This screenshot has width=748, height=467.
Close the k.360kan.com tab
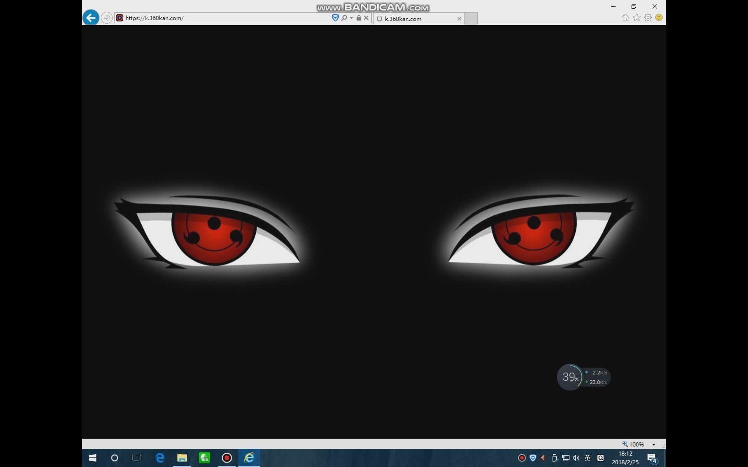click(459, 19)
